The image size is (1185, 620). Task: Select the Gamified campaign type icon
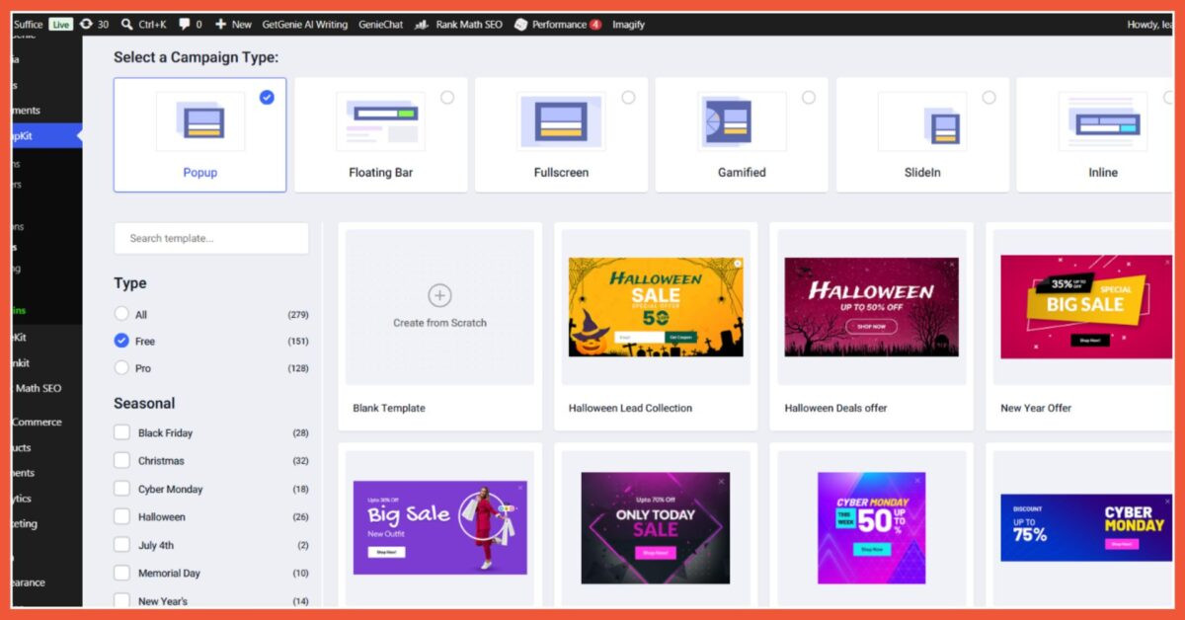742,120
